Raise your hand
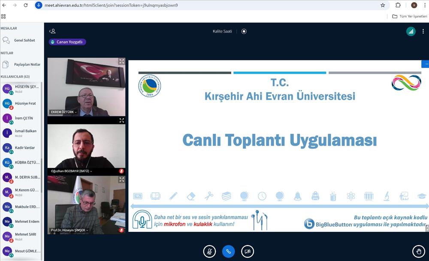429x261 pixels. click(419, 252)
